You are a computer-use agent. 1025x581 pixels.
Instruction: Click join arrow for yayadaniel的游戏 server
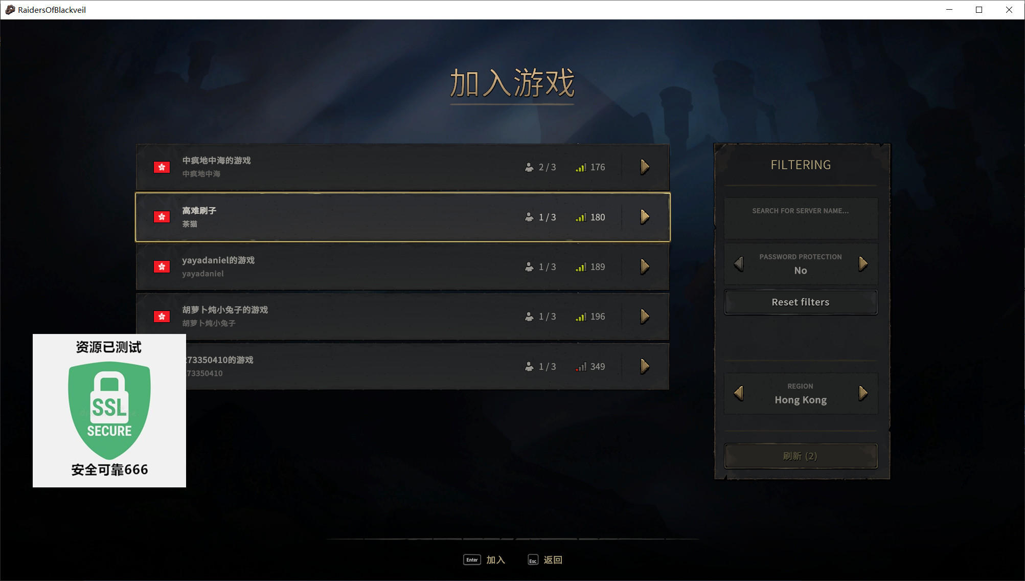coord(645,266)
